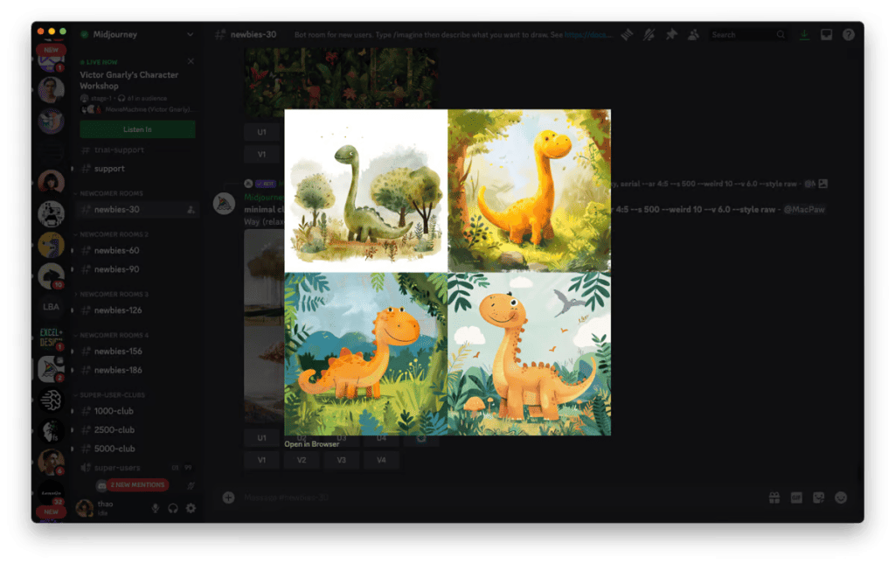Click create invite icon beside newbies-30
The width and height of the screenshot is (895, 564).
[191, 210]
